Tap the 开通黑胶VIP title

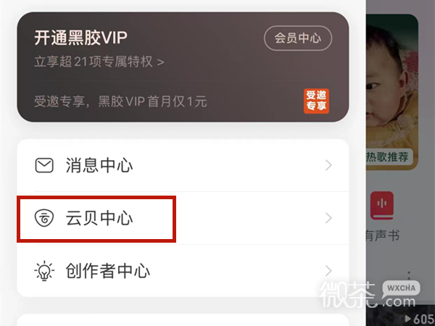pos(80,38)
